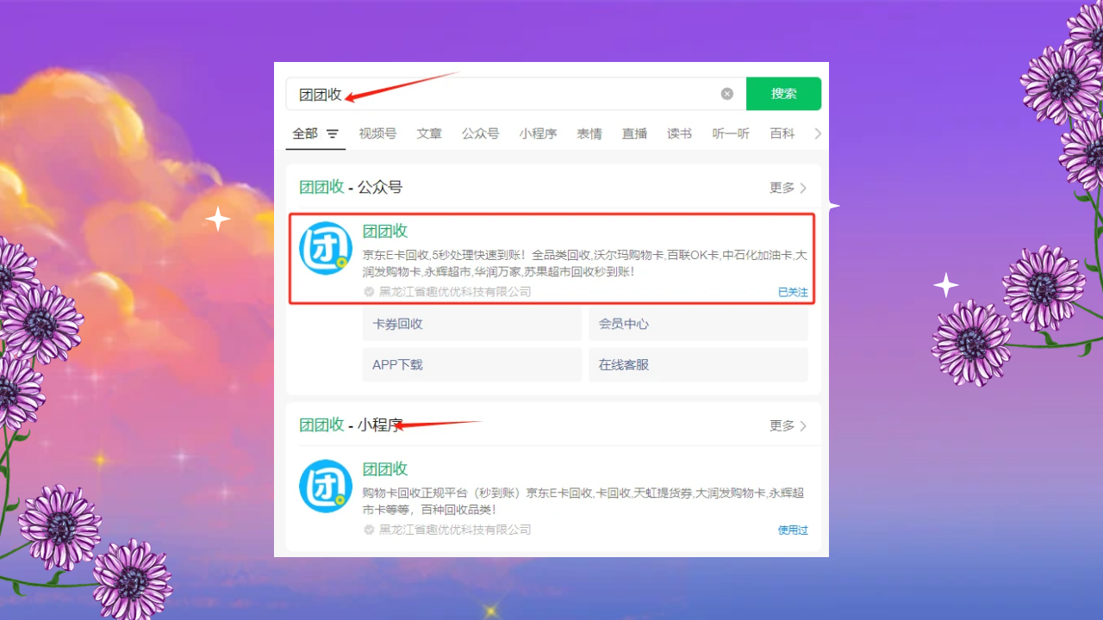Click the 团团收 - 公众号 section heading
This screenshot has height=620, width=1103.
pos(351,187)
